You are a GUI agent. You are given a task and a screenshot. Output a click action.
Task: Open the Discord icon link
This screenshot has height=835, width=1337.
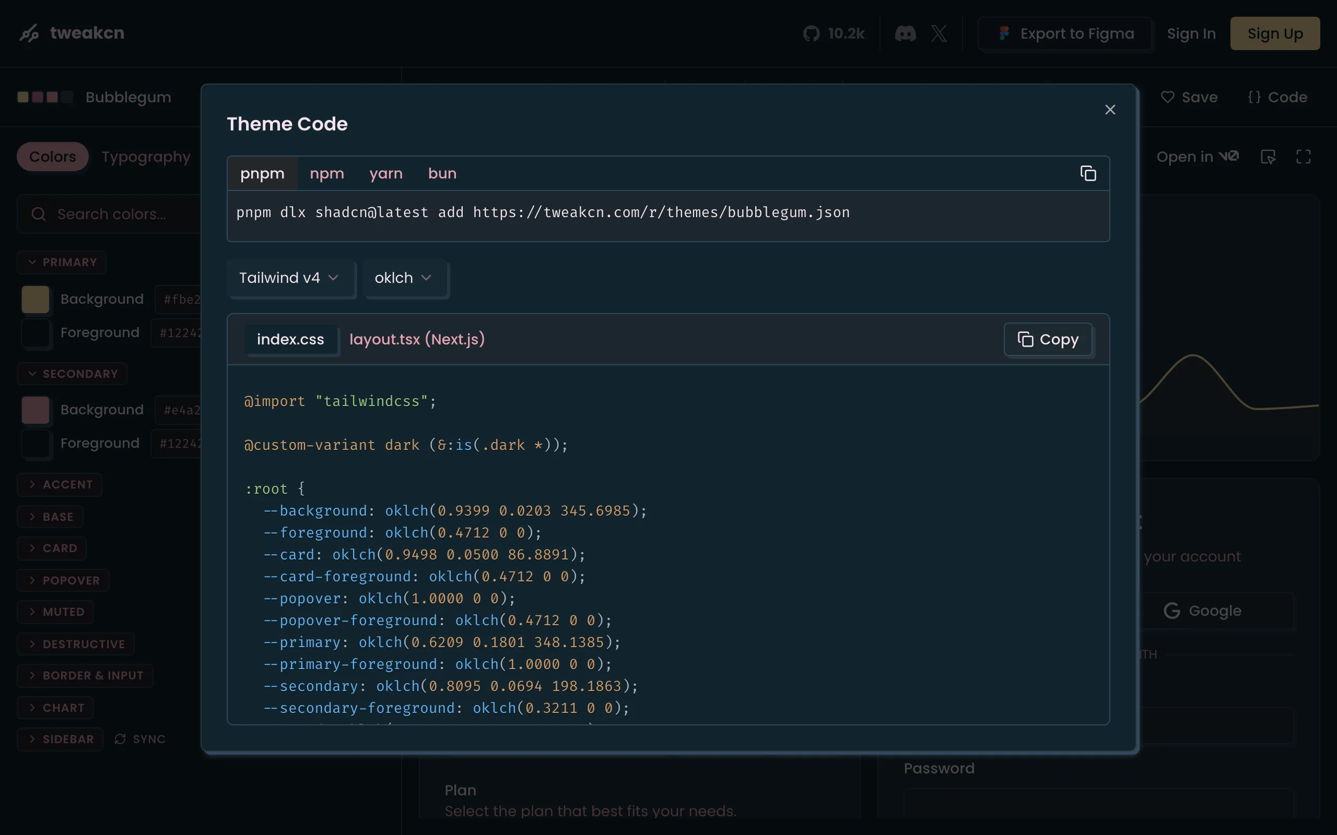coord(905,34)
